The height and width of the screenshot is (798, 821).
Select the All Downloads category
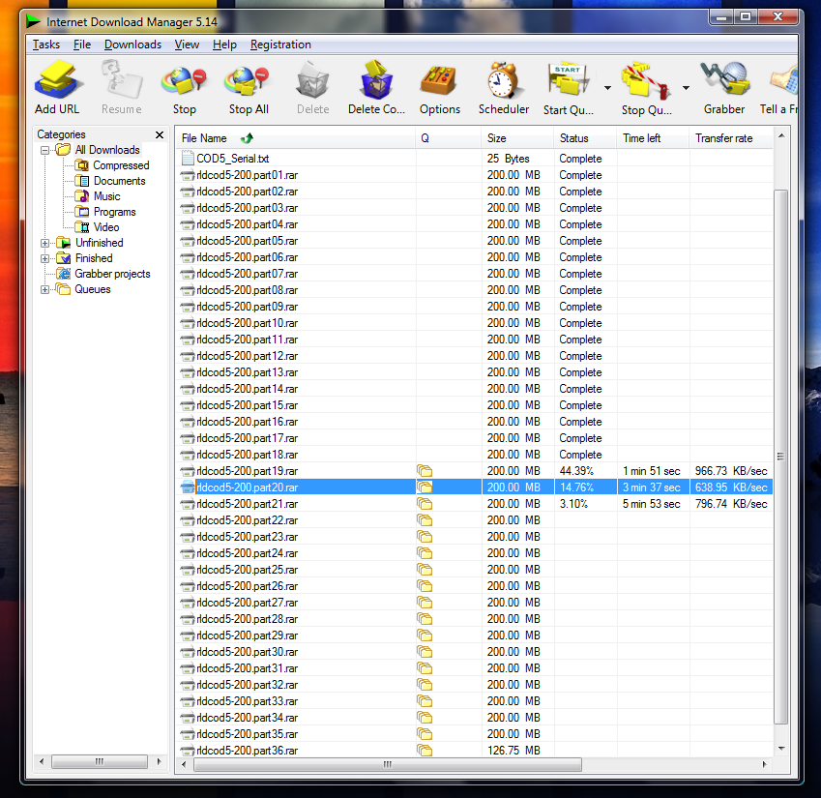point(107,150)
